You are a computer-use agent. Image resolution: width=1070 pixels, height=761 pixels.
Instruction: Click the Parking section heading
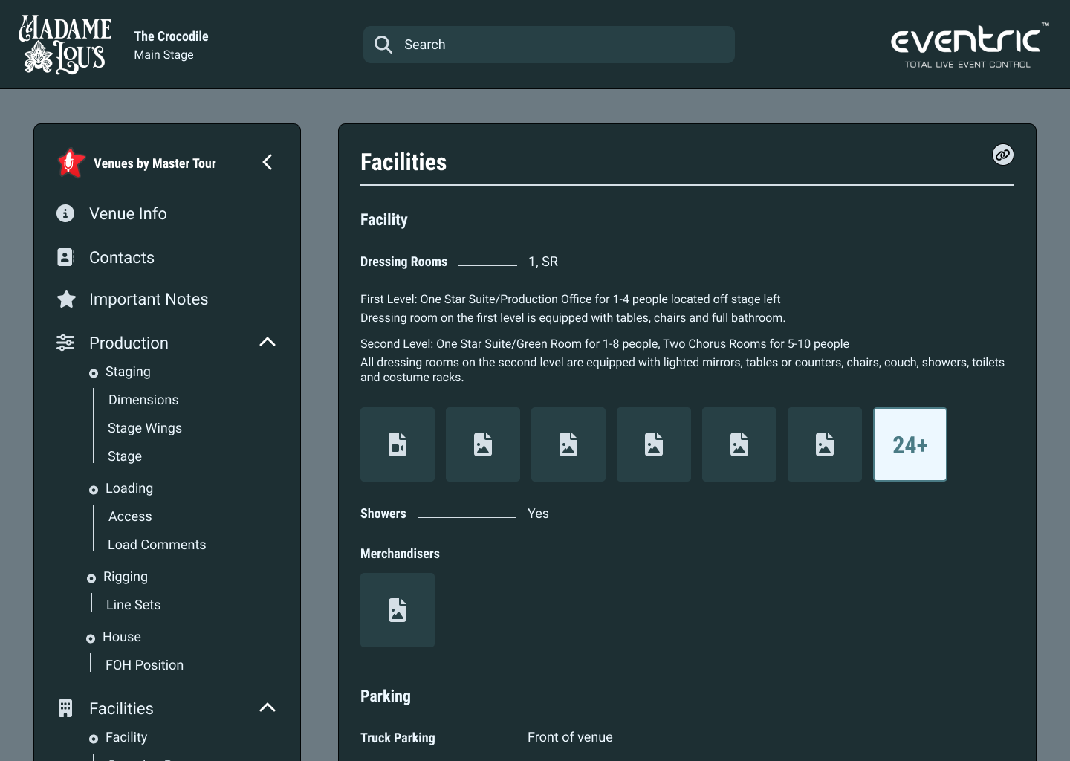pos(386,696)
